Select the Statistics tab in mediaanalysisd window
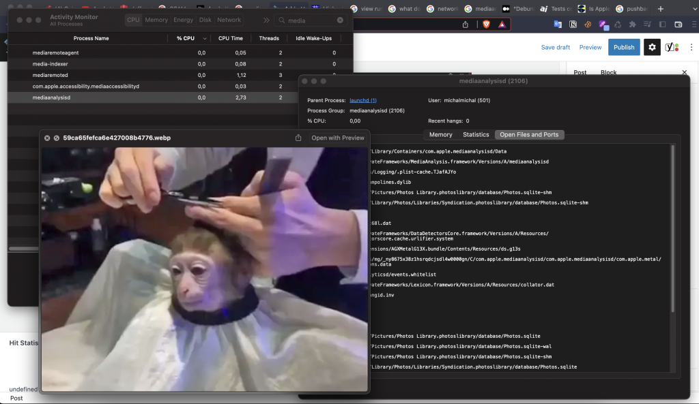699x404 pixels. (476, 135)
